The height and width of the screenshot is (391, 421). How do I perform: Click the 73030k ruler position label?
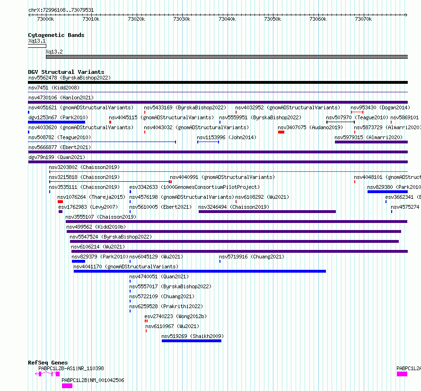[182, 19]
